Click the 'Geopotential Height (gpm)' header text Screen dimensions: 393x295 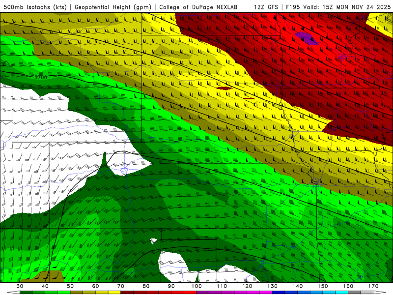[113, 7]
